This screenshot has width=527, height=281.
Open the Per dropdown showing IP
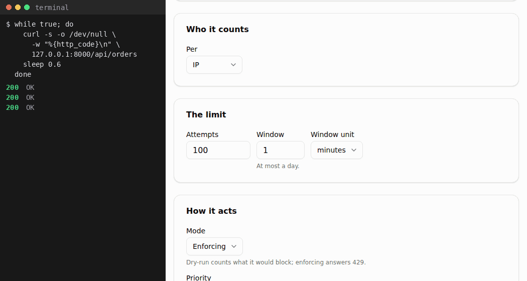point(214,65)
